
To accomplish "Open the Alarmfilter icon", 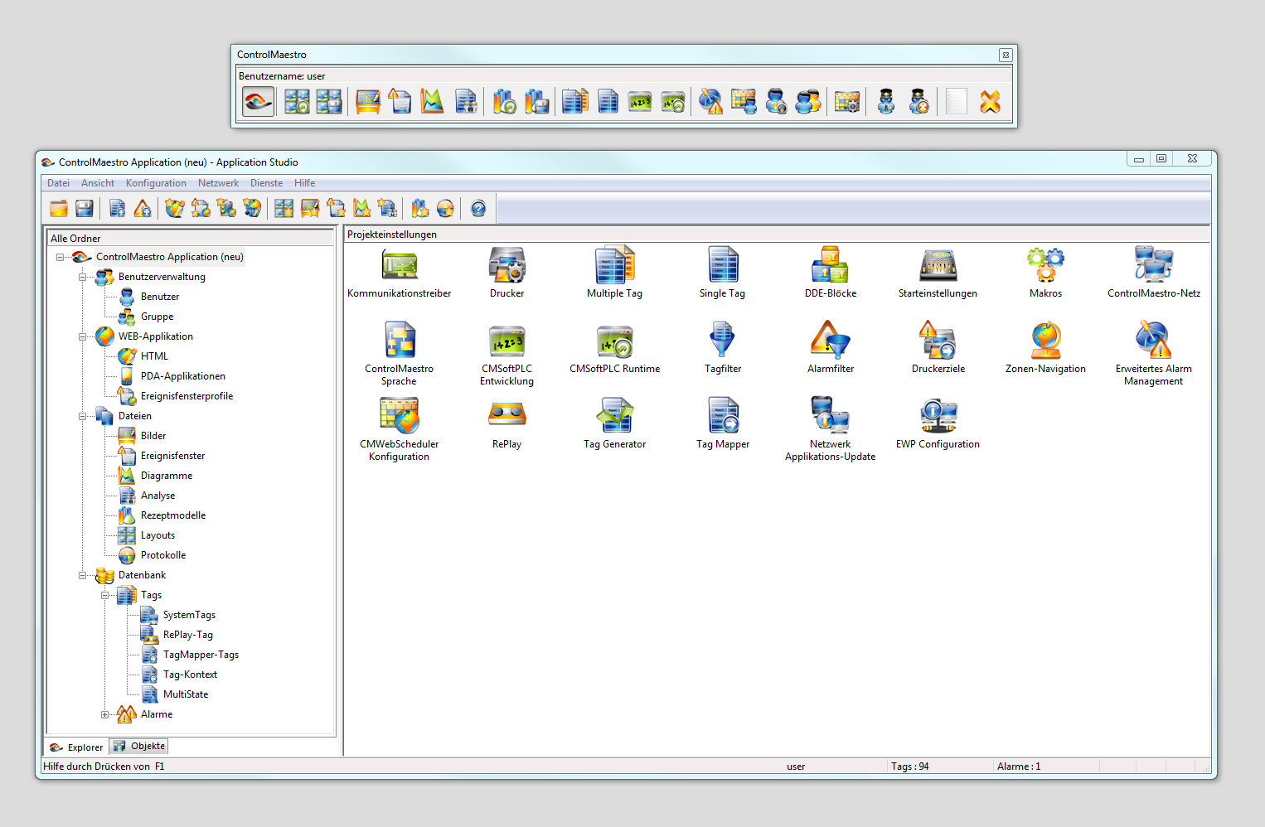I will (x=831, y=341).
